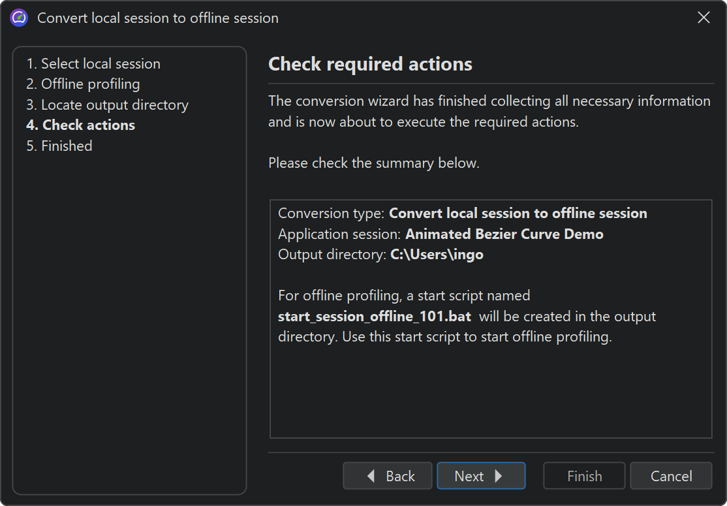Close the conversion wizard dialog
Image resolution: width=727 pixels, height=506 pixels.
[x=704, y=18]
